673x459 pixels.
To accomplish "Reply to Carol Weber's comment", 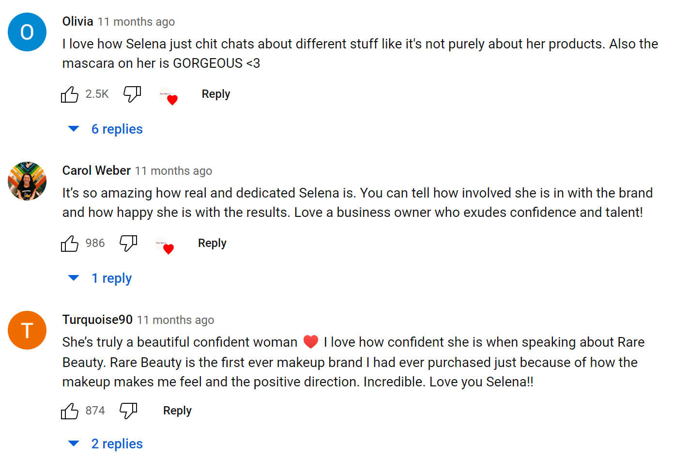I will pyautogui.click(x=212, y=243).
